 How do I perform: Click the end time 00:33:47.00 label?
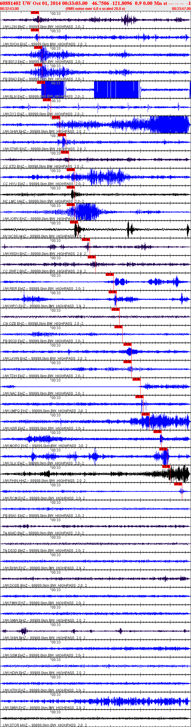(181, 9)
